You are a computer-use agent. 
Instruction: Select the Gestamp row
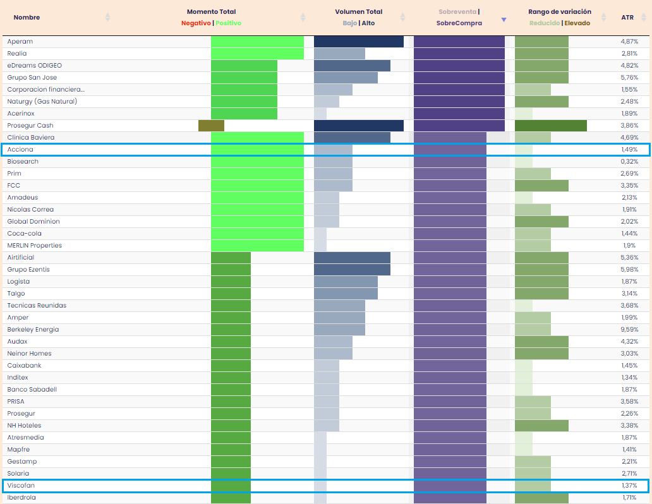[x=22, y=462]
